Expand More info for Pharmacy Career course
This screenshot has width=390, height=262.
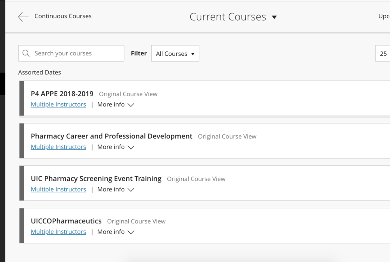115,147
